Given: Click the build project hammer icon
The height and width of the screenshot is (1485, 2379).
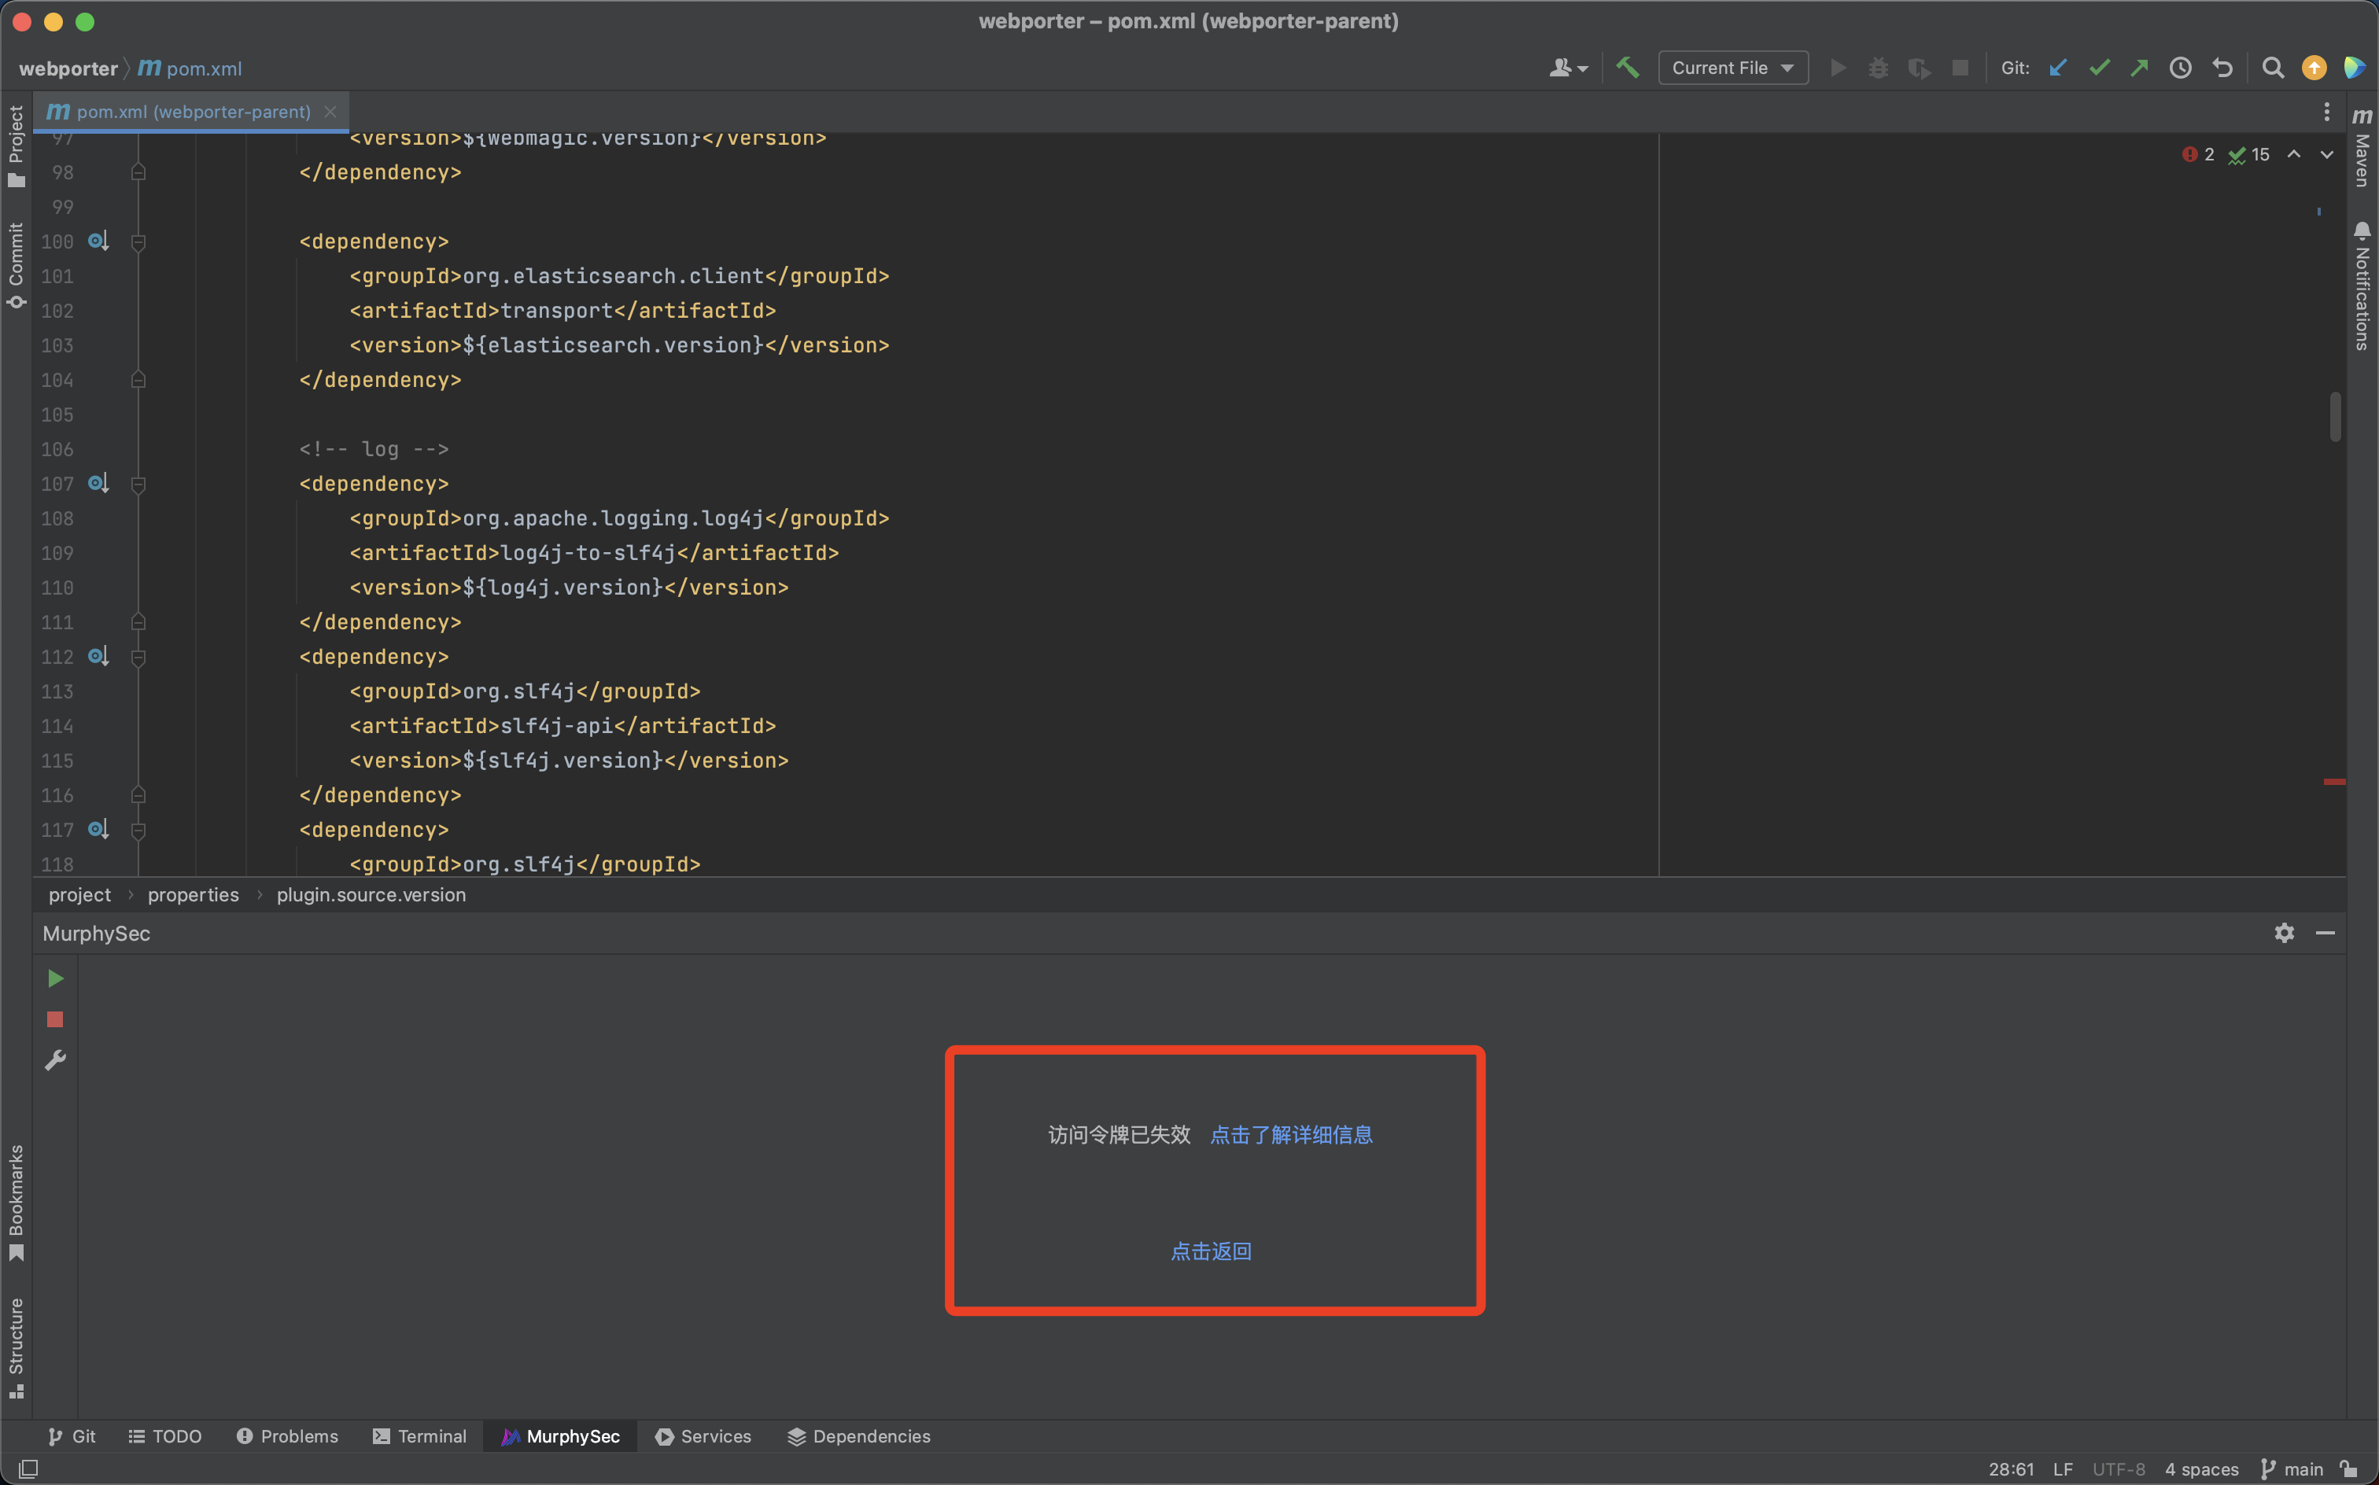Looking at the screenshot, I should click(x=1628, y=68).
